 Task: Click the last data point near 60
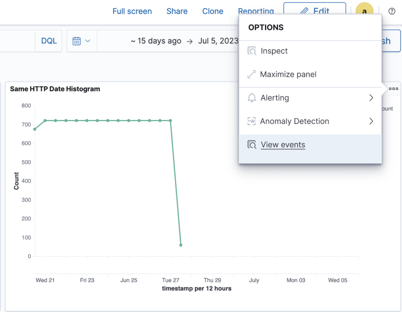[181, 245]
